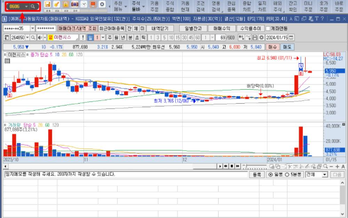Click the magnifier search icon beside code 264850

(33, 38)
